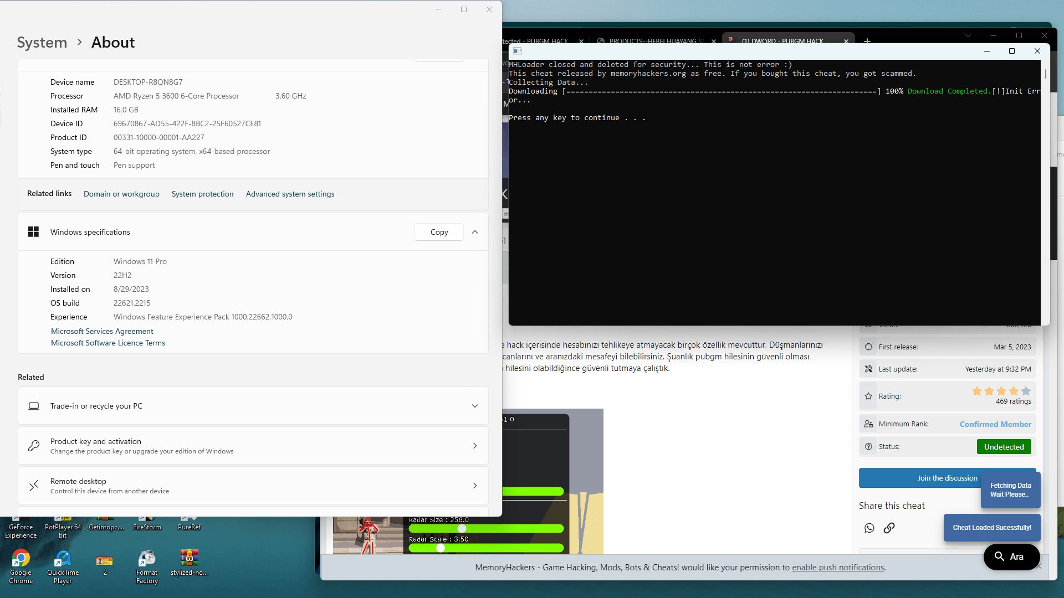Click enable push notifications link
1064x598 pixels.
point(838,568)
